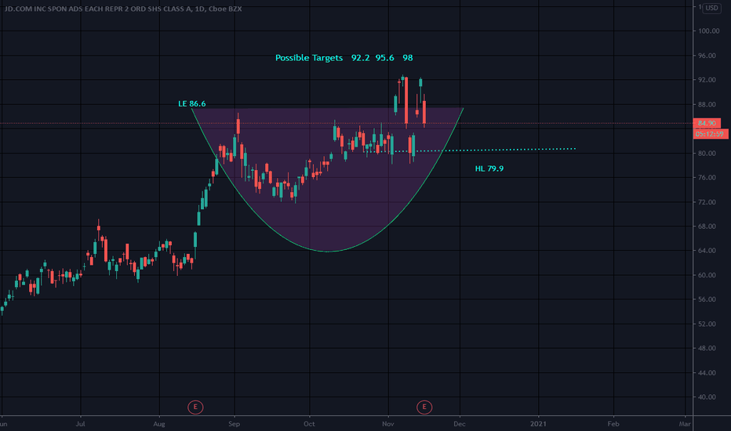Screen dimensions: 731x431
Task: Click the current price label 84.90
Action: pyautogui.click(x=707, y=124)
